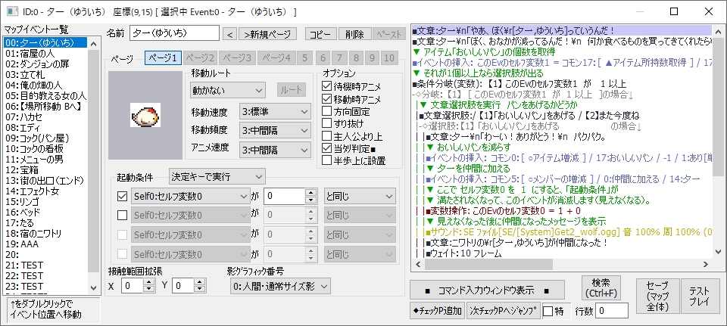
Task: Click ◆チェックP追加 button
Action: click(437, 311)
